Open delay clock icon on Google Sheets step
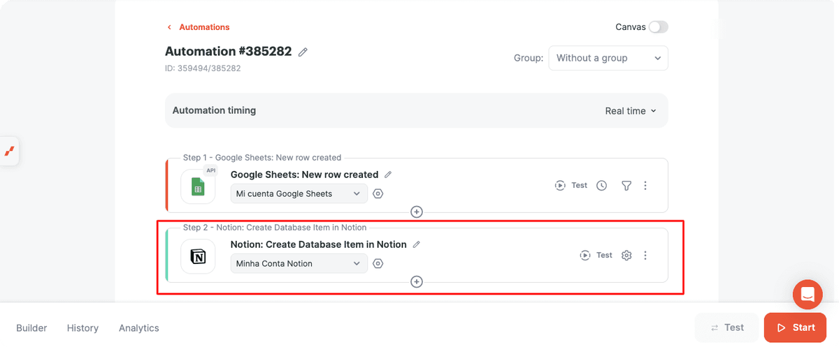 [602, 186]
